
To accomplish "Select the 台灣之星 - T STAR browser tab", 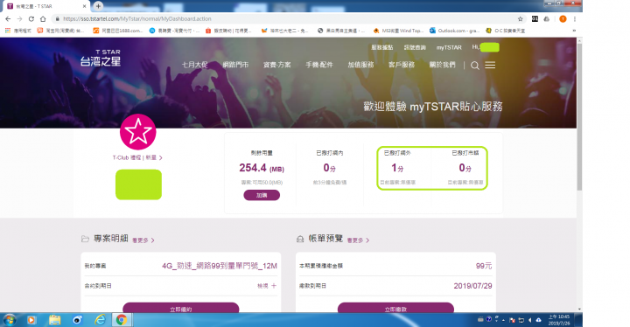I will click(46, 6).
